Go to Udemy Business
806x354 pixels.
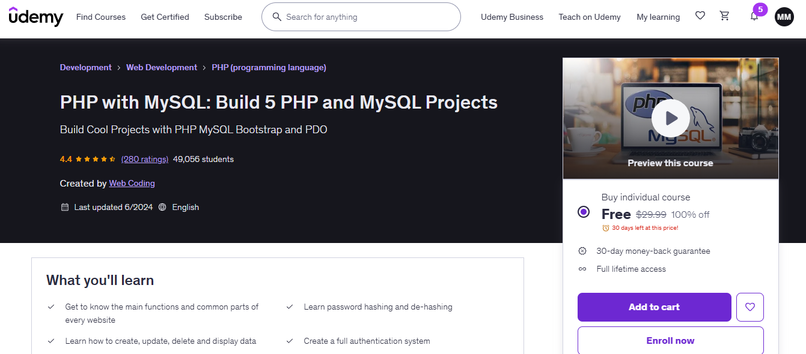tap(512, 17)
